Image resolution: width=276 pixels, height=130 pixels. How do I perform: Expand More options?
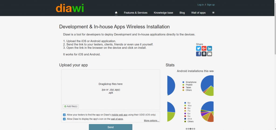point(151,121)
